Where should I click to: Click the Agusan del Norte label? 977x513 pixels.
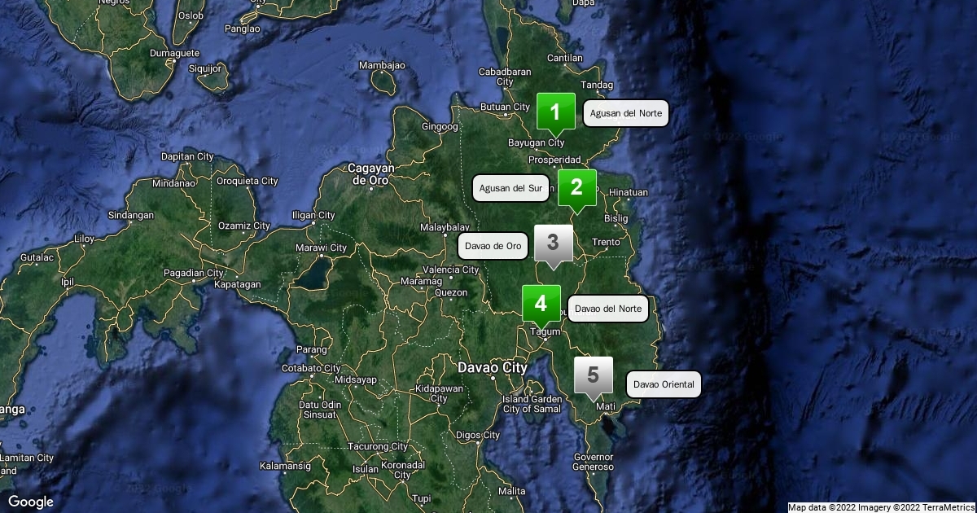625,113
